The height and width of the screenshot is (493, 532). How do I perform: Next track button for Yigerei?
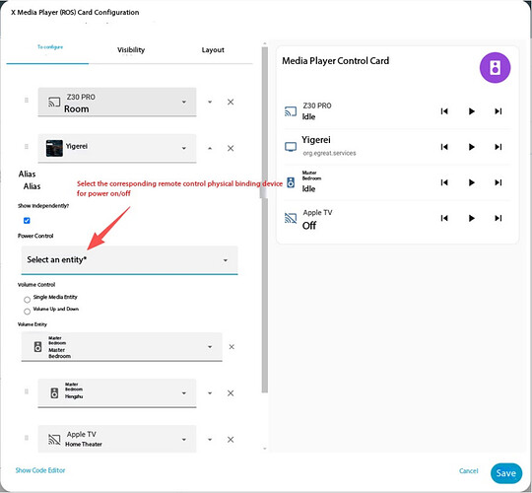[x=499, y=147]
